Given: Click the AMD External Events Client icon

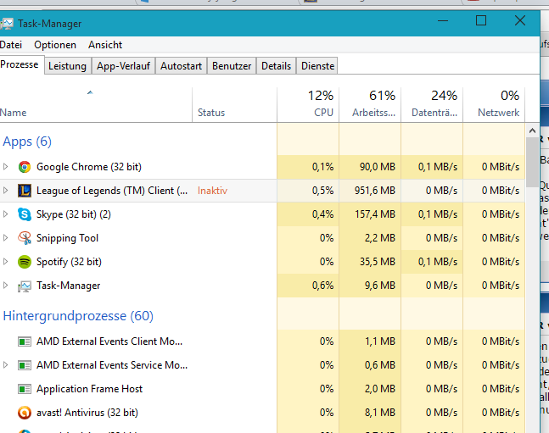Looking at the screenshot, I should click(x=25, y=341).
